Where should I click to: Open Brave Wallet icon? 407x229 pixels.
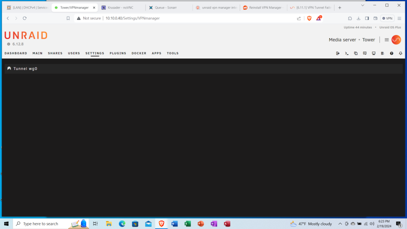click(x=375, y=18)
